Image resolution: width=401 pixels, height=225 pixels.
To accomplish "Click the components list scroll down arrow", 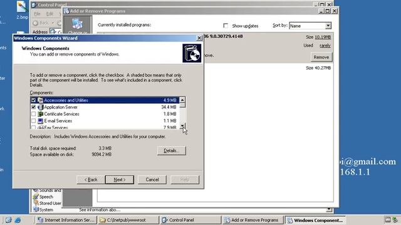I will tap(182, 126).
